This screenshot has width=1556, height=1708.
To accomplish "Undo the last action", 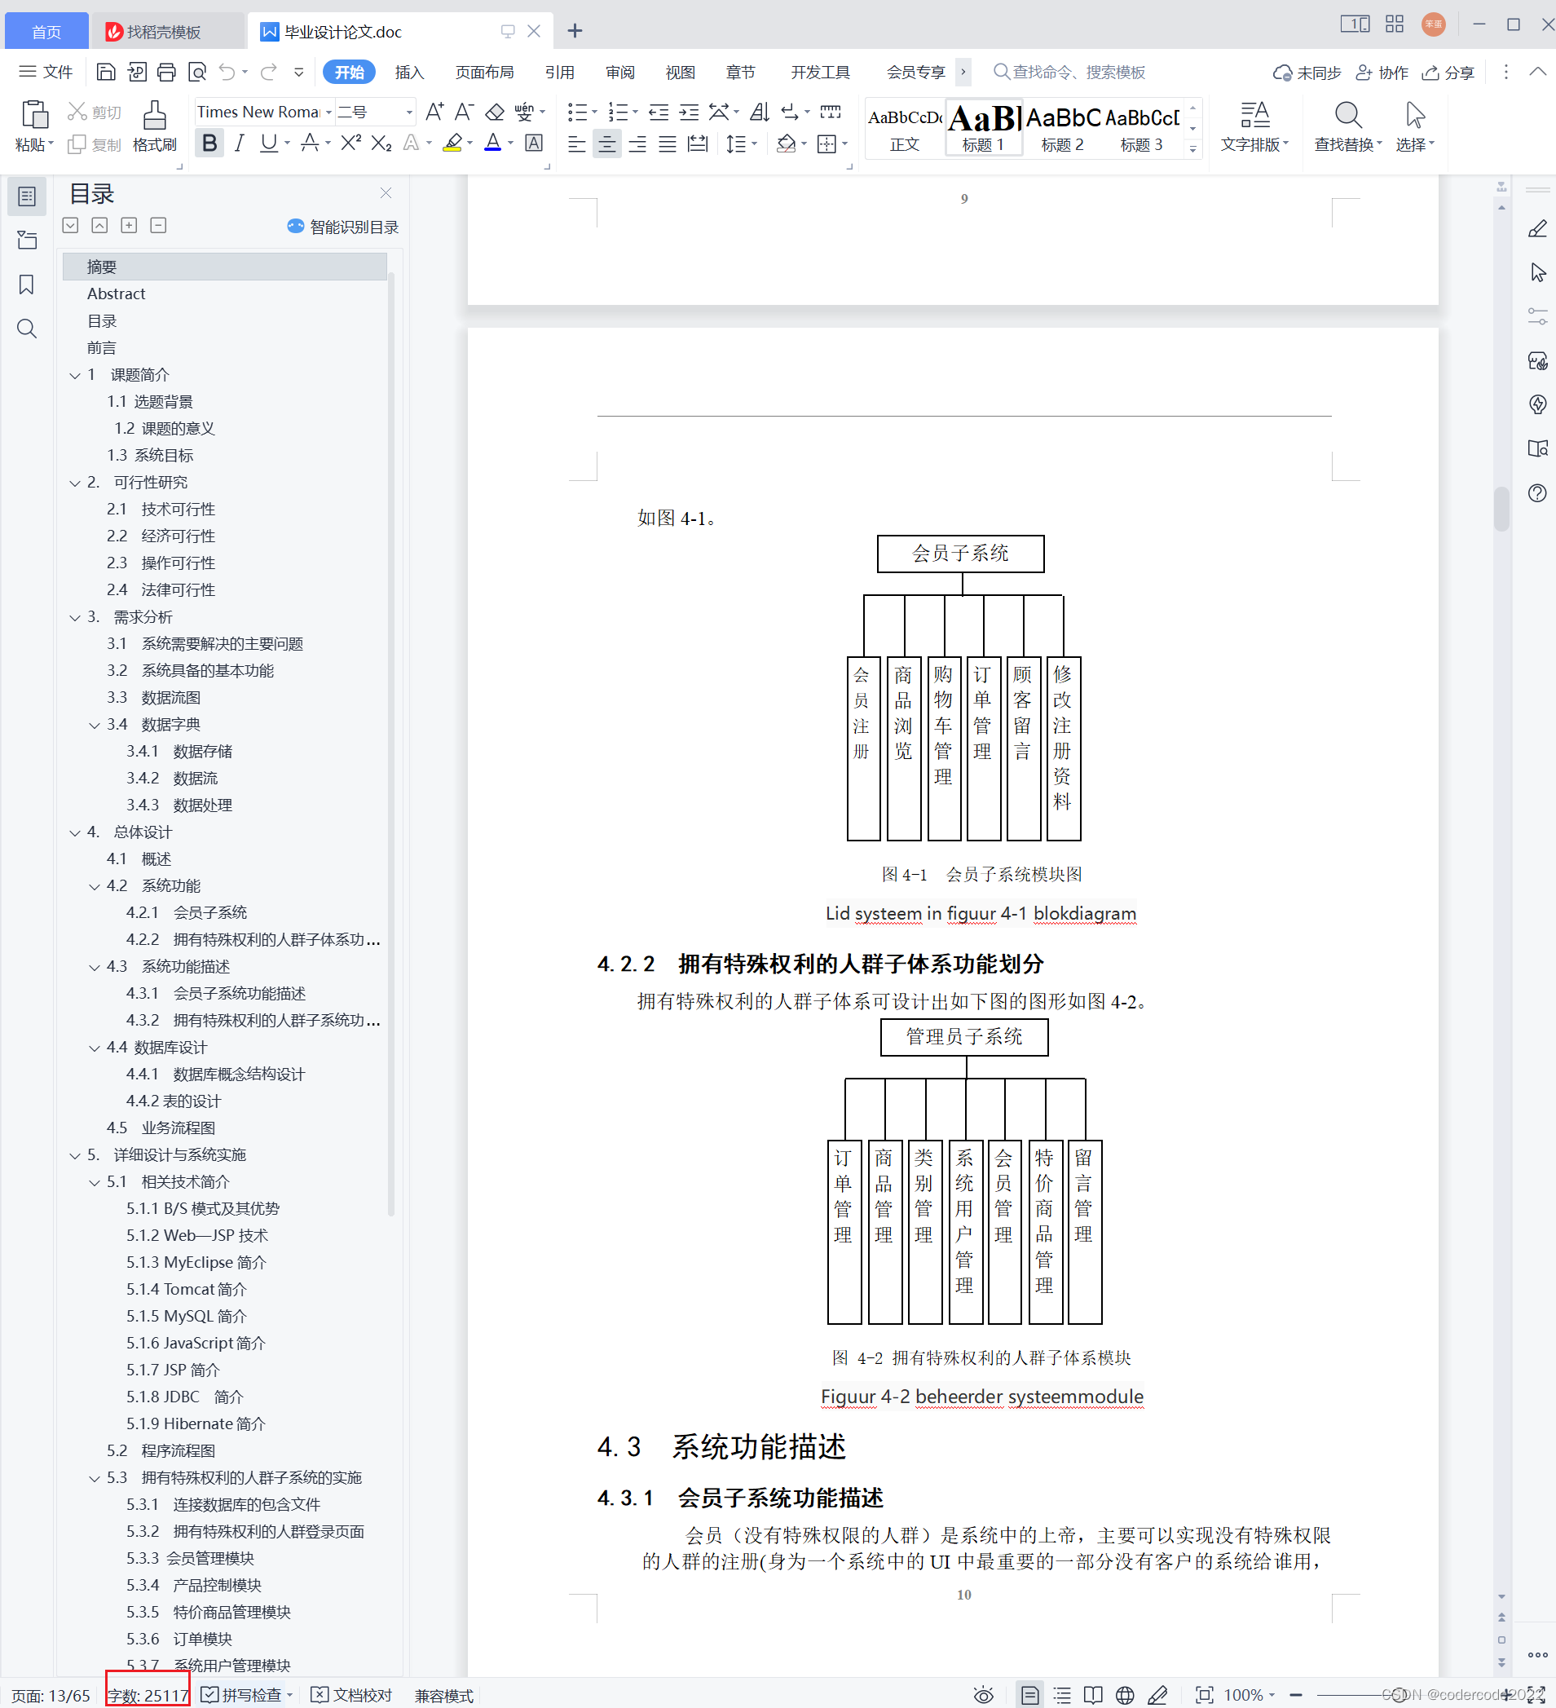I will [x=227, y=72].
